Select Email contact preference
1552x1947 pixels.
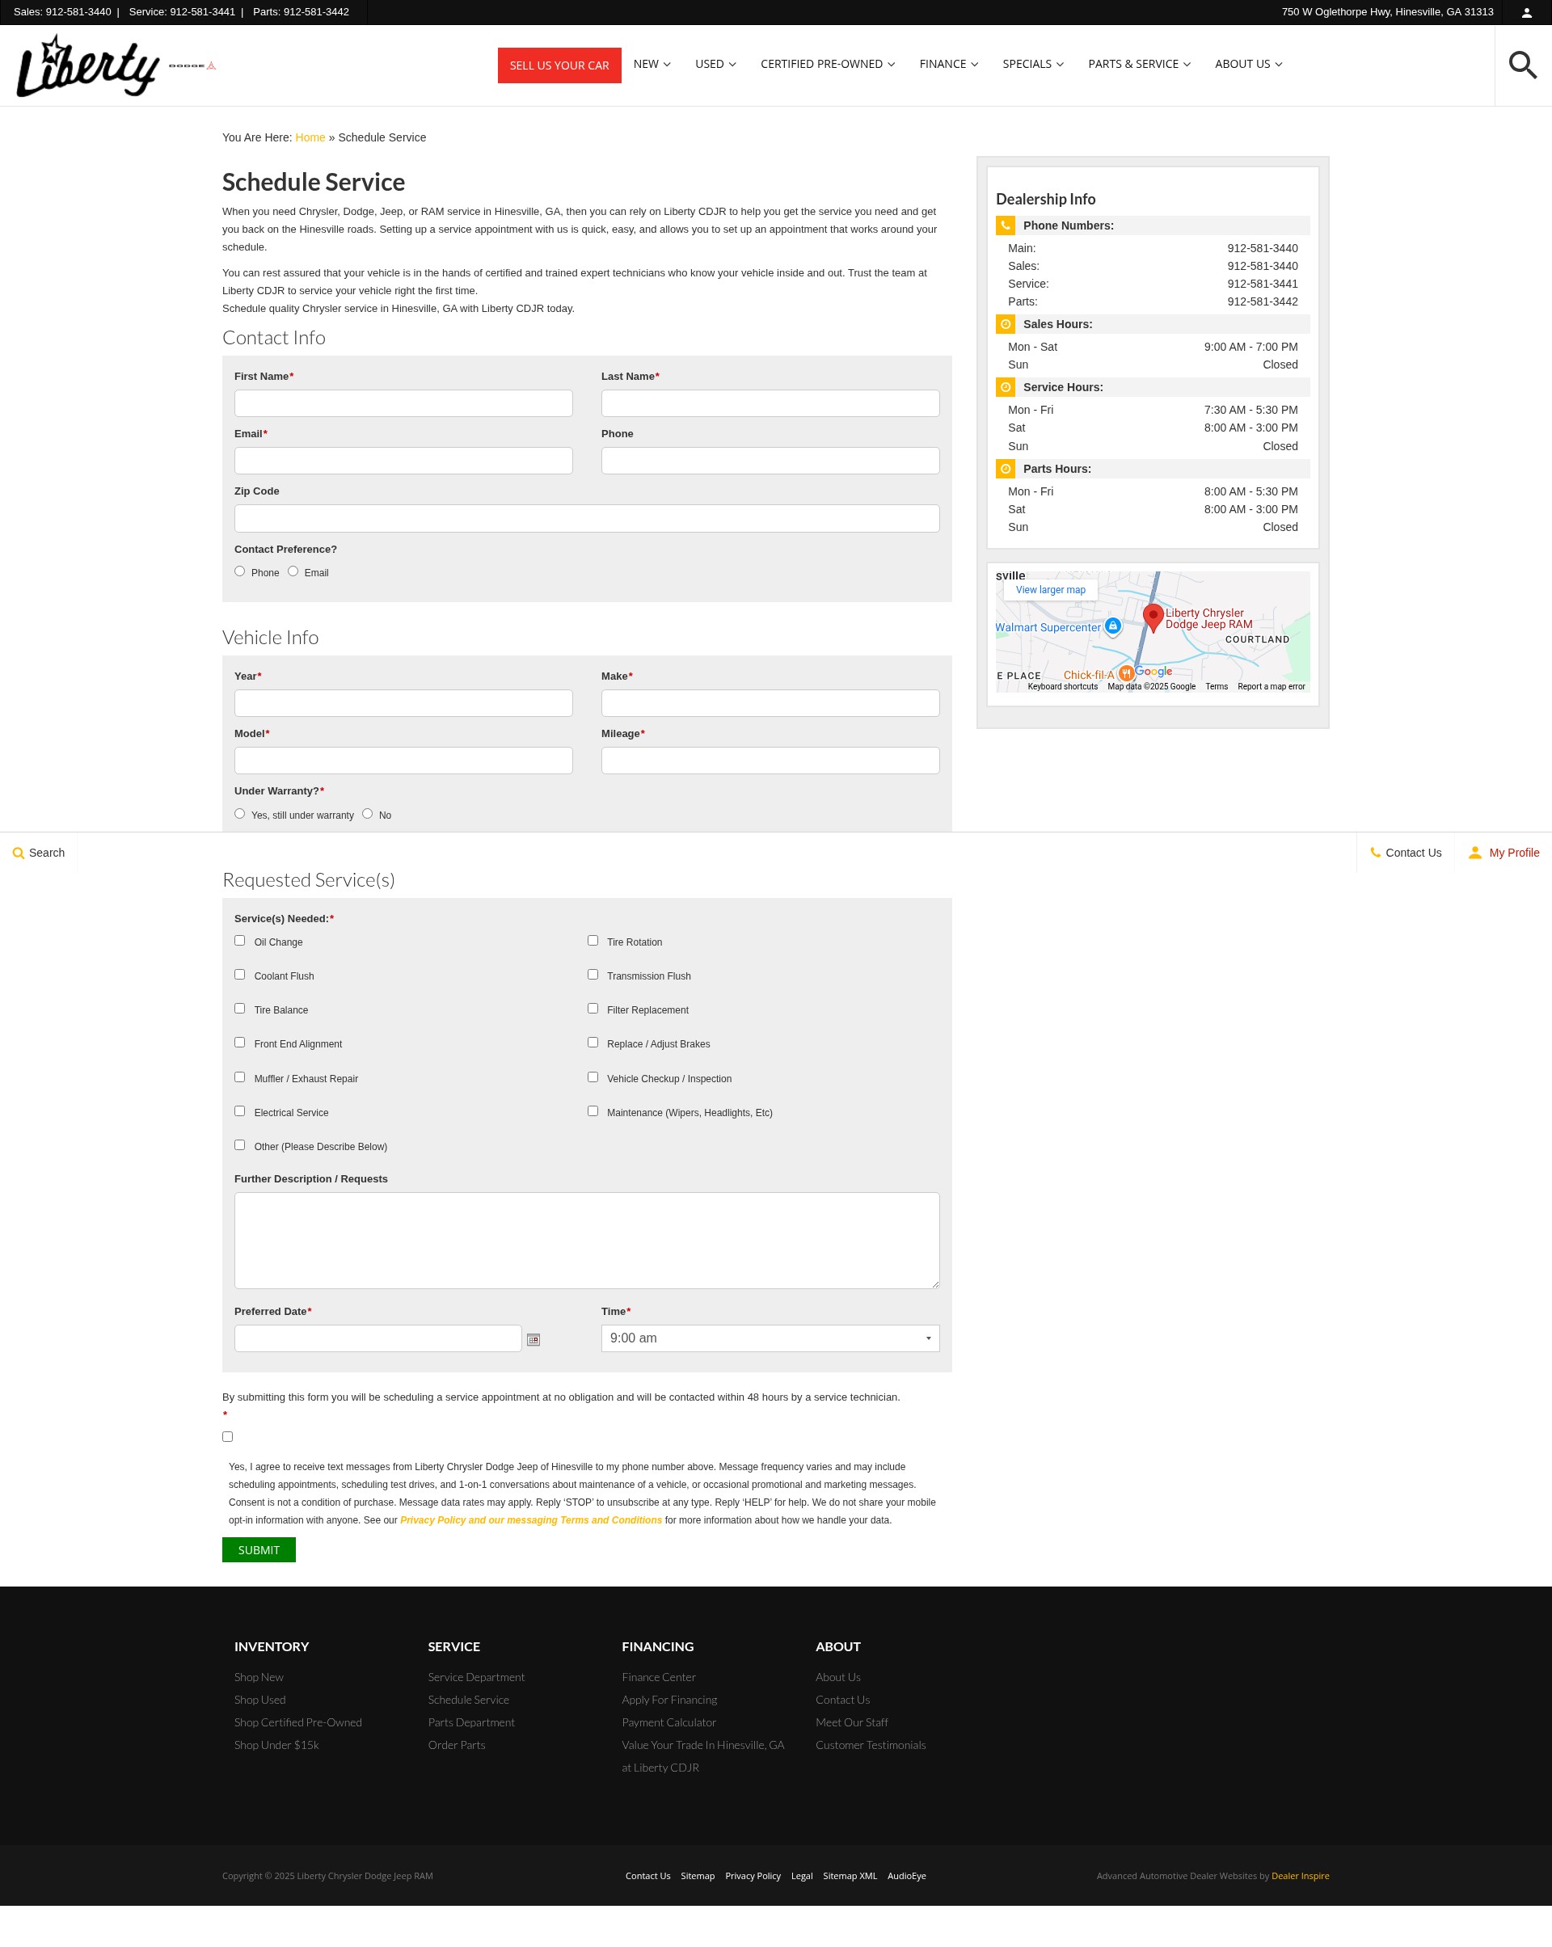point(293,571)
